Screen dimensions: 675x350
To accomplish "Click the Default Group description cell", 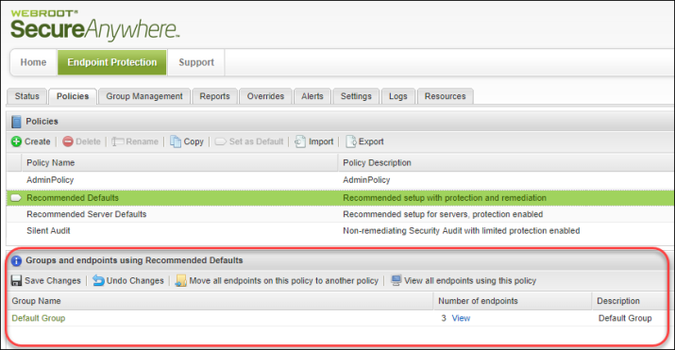I will (x=625, y=318).
